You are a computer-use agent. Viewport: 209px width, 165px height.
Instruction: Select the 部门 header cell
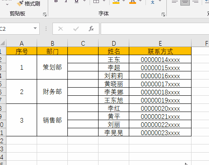(52, 51)
